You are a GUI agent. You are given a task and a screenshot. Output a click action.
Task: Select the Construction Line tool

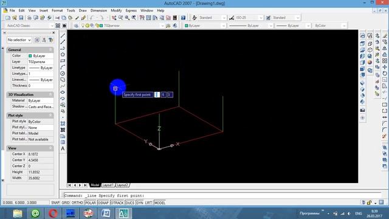coord(63,42)
